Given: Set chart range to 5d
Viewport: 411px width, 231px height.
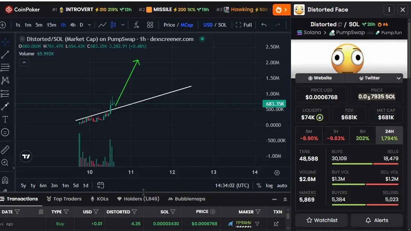Looking at the screenshot, I should tap(76, 185).
